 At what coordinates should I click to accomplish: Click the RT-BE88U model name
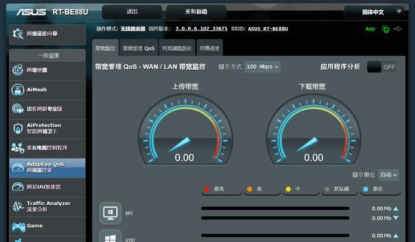point(70,12)
